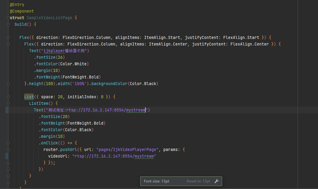Place cursor on SampleVideoListPage struct name

tap(49, 18)
